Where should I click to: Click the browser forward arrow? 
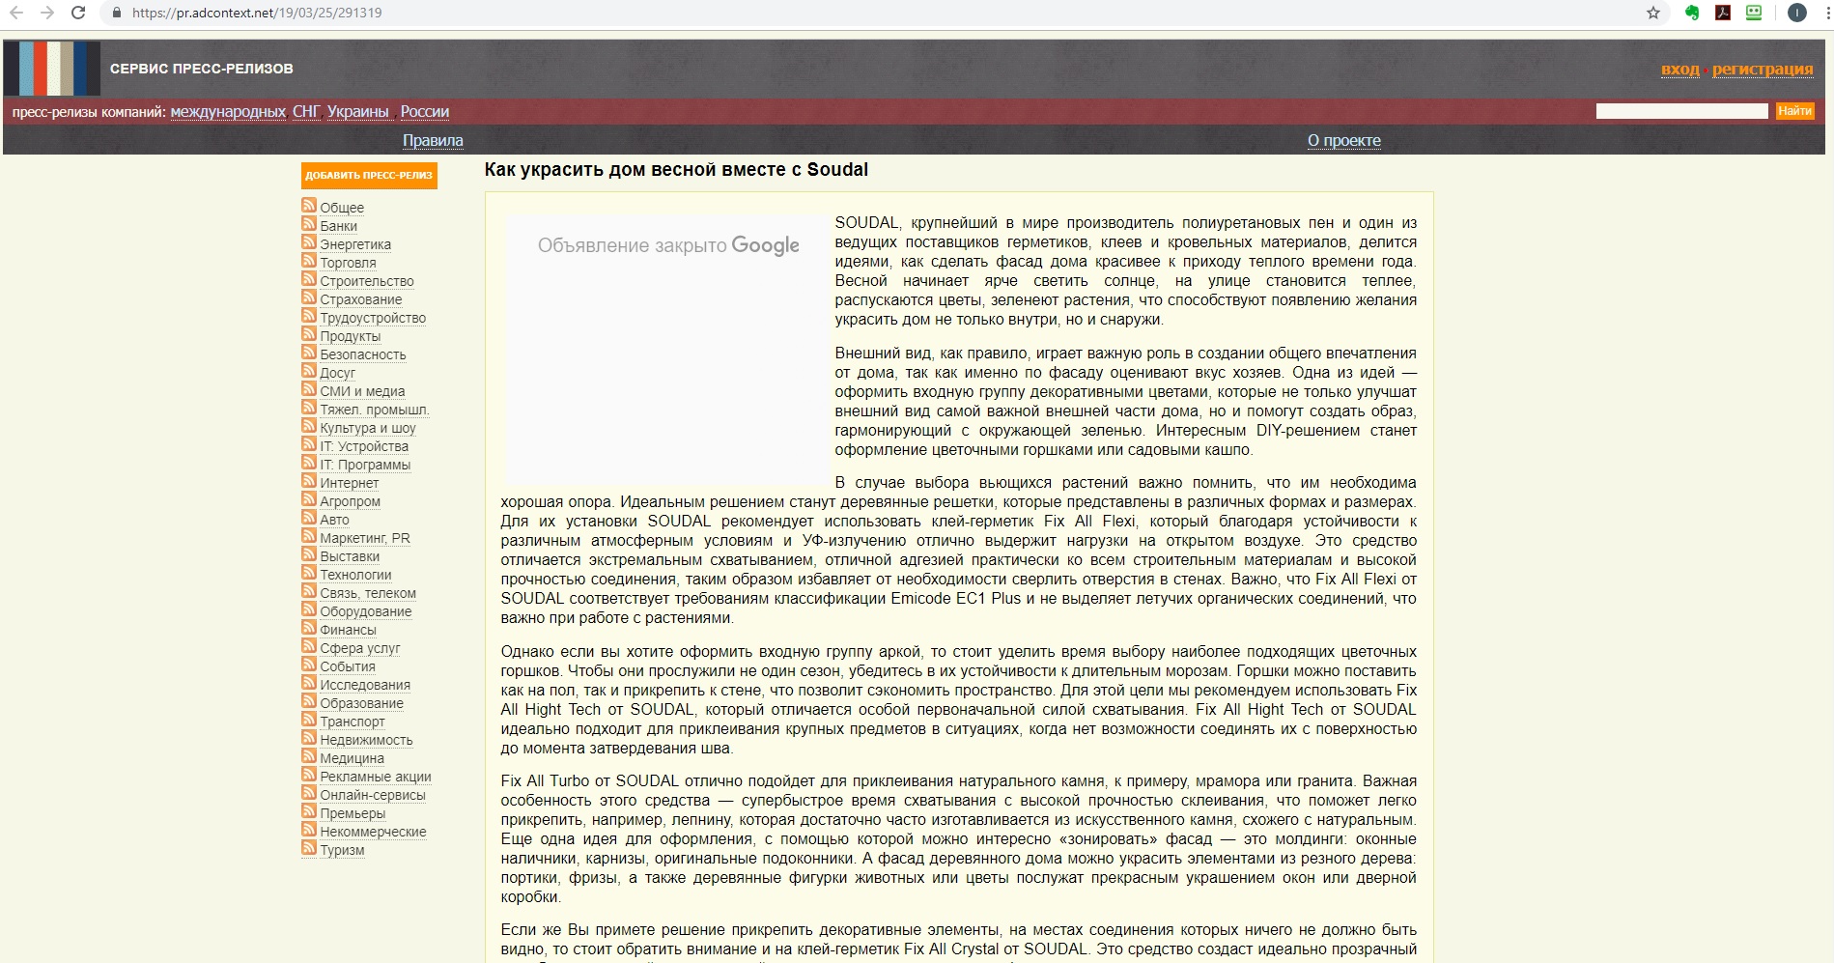47,13
